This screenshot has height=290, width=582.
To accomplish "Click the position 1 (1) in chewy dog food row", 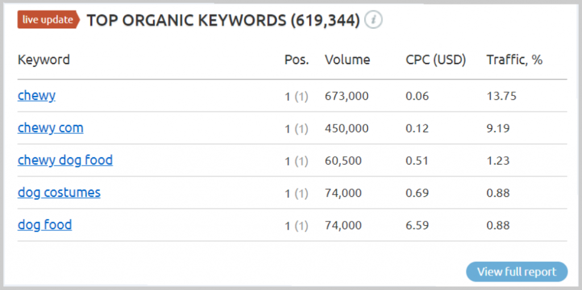I will [296, 161].
